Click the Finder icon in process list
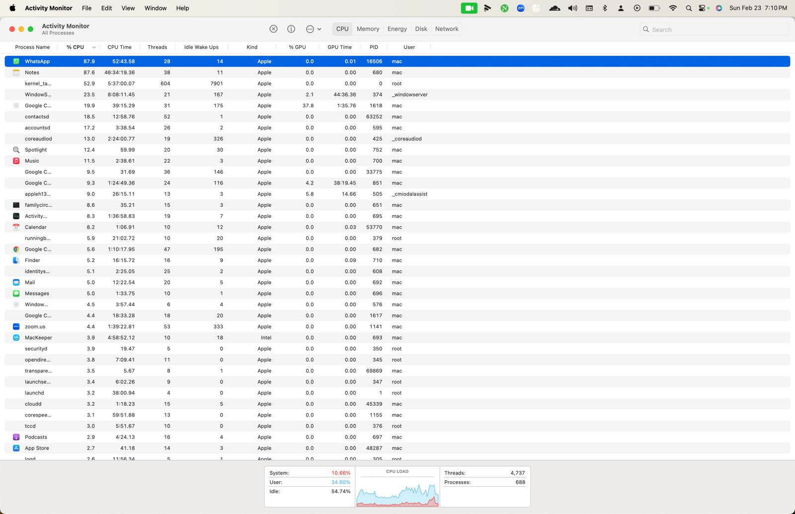795x514 pixels. click(16, 260)
